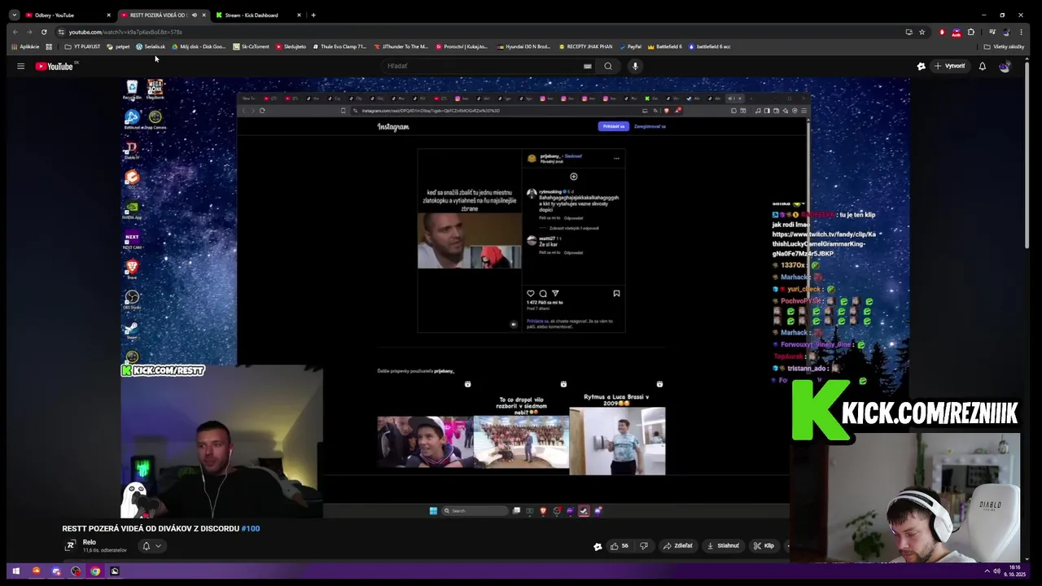The image size is (1042, 586).
Task: Open the Aplikácie apps shortcut
Action: pyautogui.click(x=25, y=46)
